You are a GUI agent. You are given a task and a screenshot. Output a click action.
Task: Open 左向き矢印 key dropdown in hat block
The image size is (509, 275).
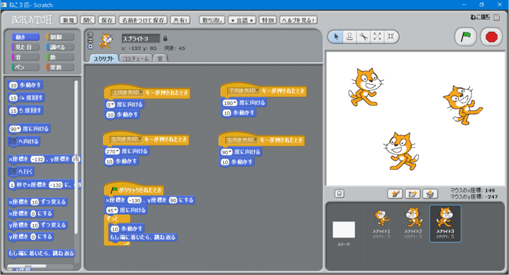[126, 139]
